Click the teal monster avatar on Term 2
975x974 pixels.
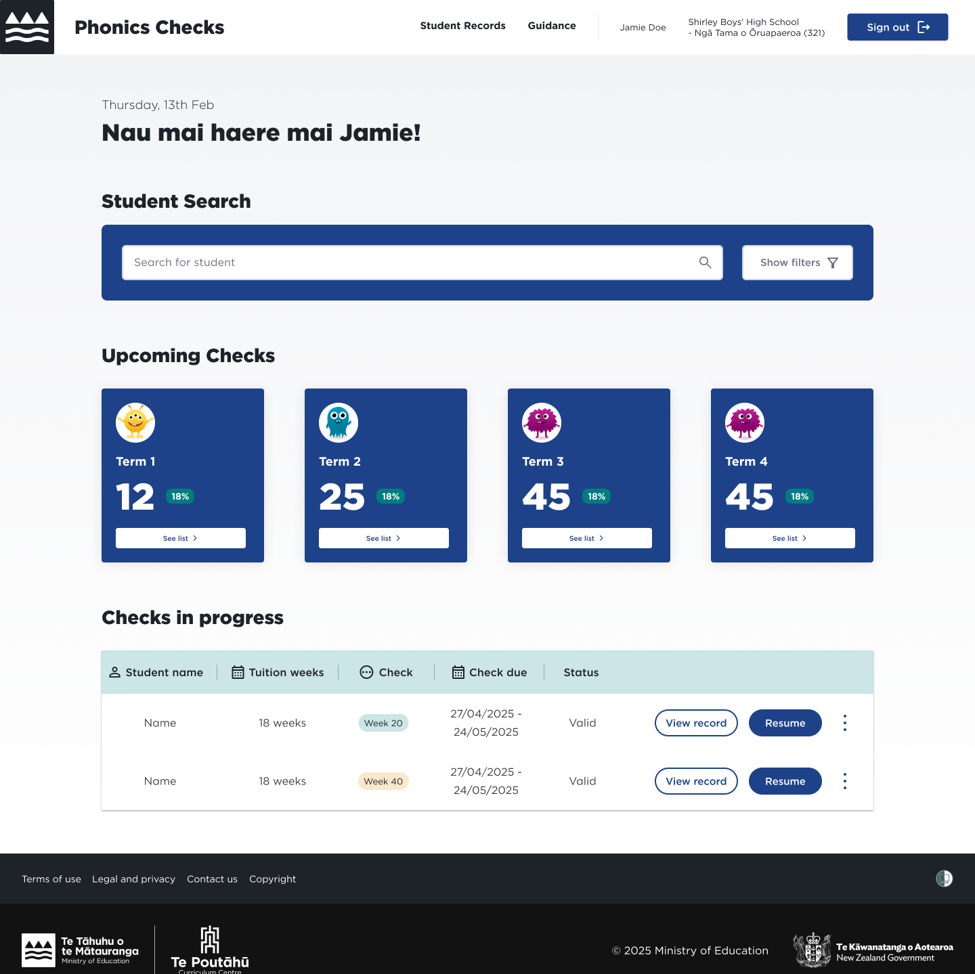click(339, 422)
